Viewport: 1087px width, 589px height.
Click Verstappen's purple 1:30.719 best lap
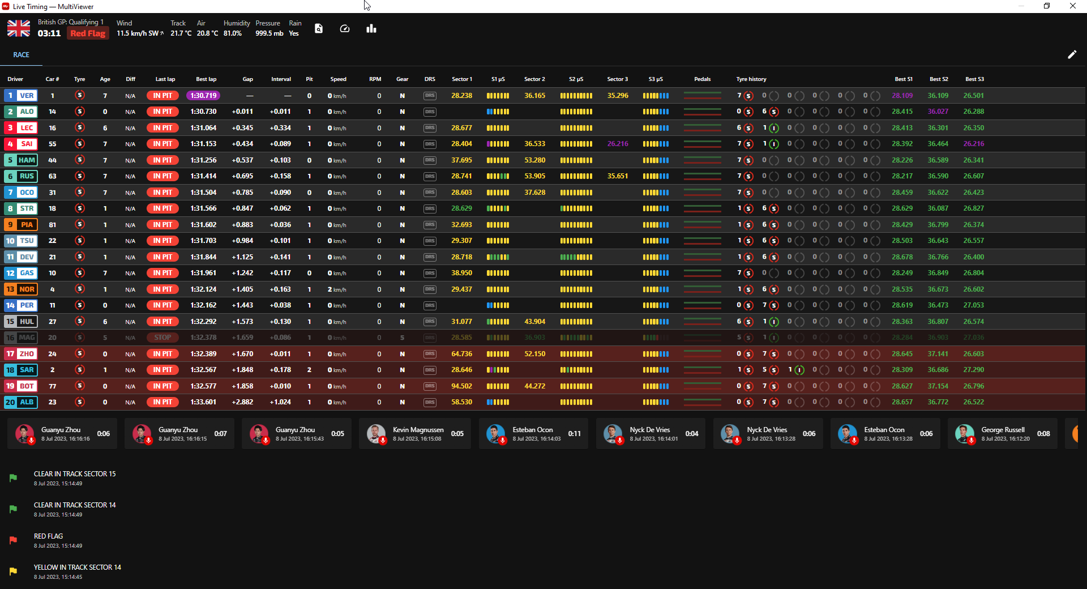(x=203, y=96)
